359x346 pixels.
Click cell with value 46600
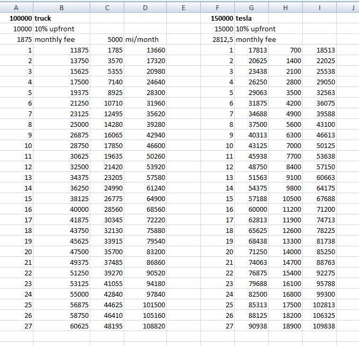click(x=145, y=145)
